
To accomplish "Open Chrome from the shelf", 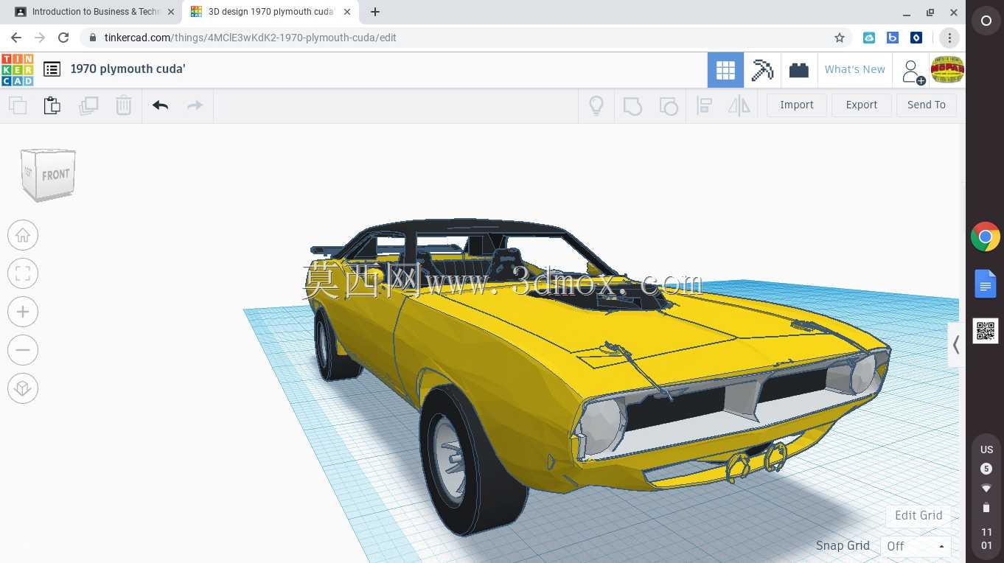I will pyautogui.click(x=986, y=237).
